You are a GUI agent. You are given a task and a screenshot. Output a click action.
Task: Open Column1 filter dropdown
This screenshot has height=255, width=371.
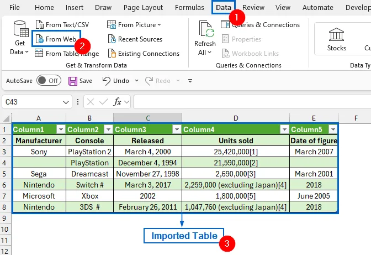[x=61, y=129]
